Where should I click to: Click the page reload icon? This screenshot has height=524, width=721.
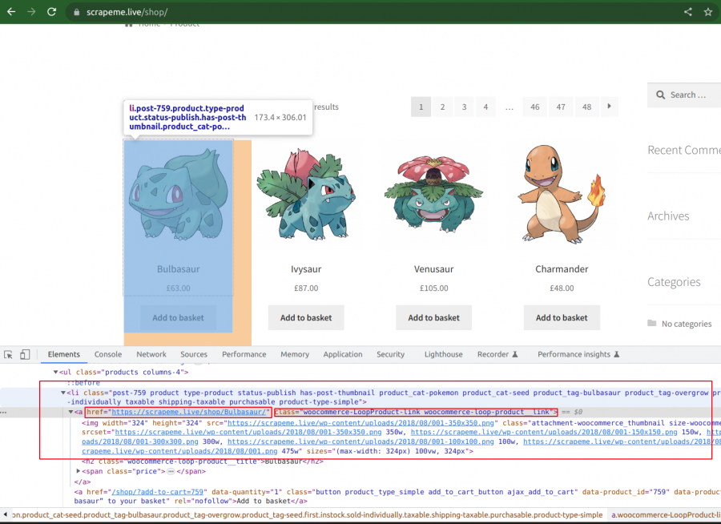click(x=51, y=11)
